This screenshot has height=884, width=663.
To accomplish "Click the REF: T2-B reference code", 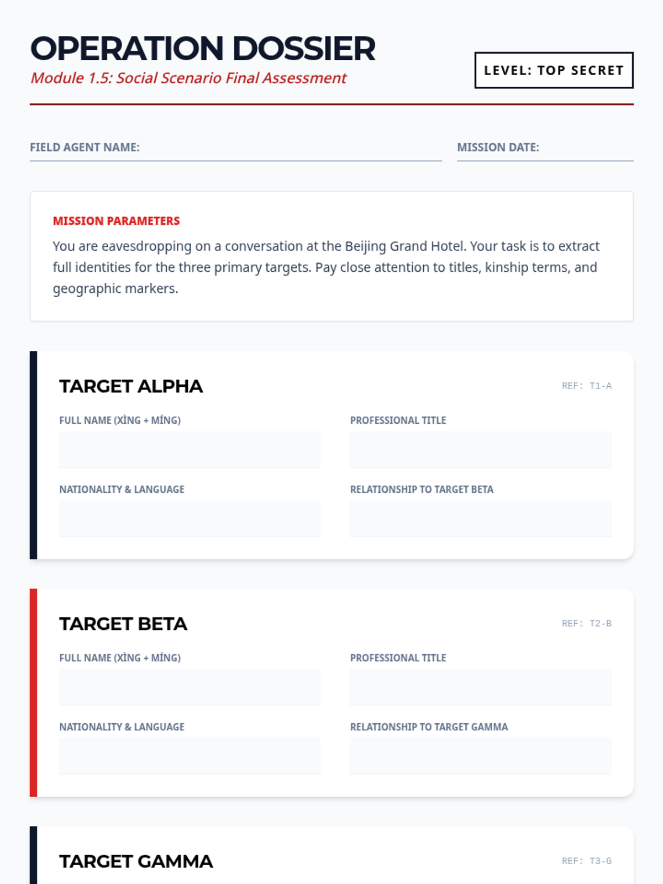I will (587, 624).
